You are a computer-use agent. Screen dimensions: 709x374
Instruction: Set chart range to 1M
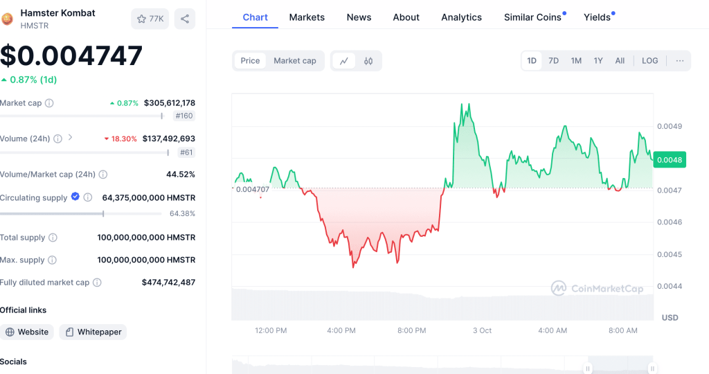(x=576, y=60)
